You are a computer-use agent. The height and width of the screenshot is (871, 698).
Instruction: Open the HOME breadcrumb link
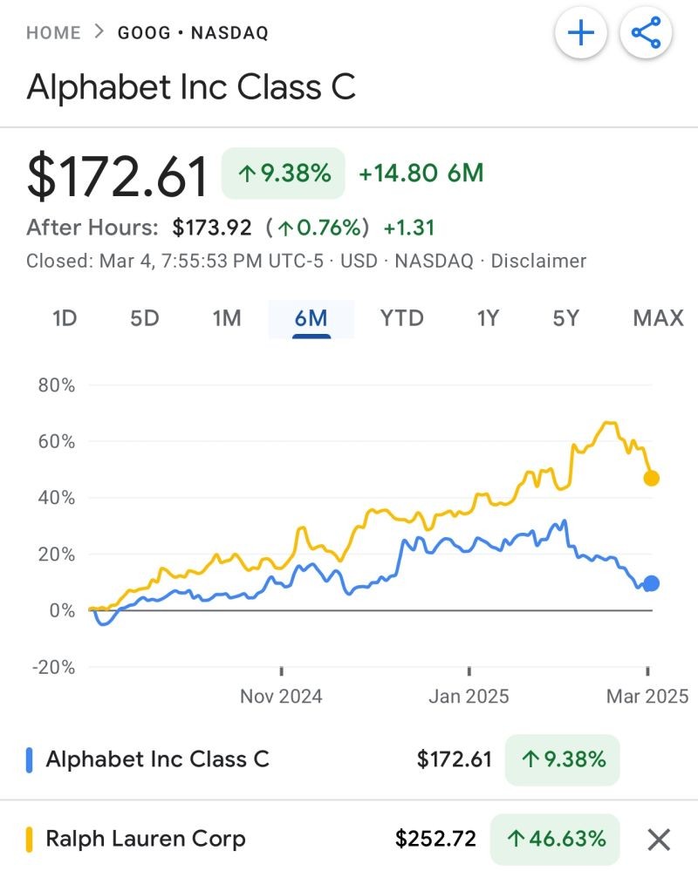point(52,32)
